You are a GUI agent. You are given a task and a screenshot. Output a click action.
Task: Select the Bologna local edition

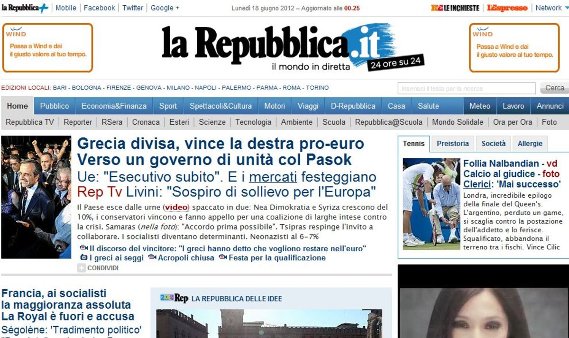[x=86, y=88]
